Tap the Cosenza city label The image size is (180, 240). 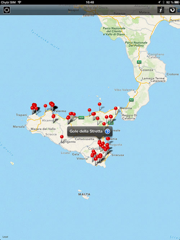coord(147,70)
